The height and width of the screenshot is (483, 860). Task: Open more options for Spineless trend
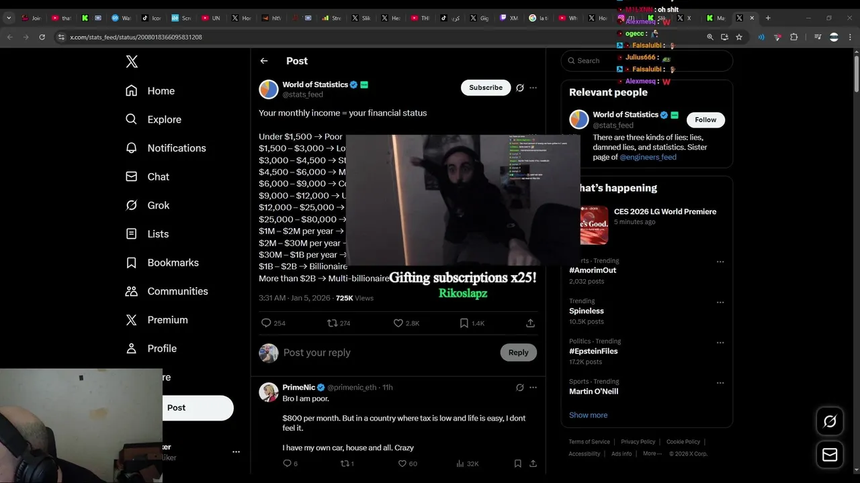(720, 302)
